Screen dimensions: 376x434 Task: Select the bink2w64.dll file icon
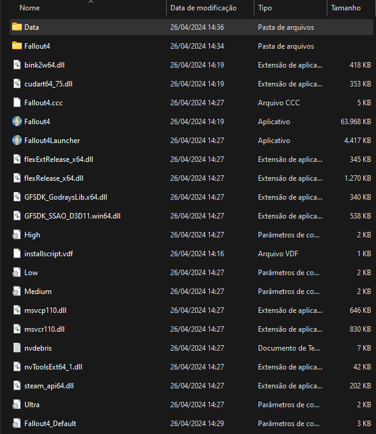coord(17,65)
